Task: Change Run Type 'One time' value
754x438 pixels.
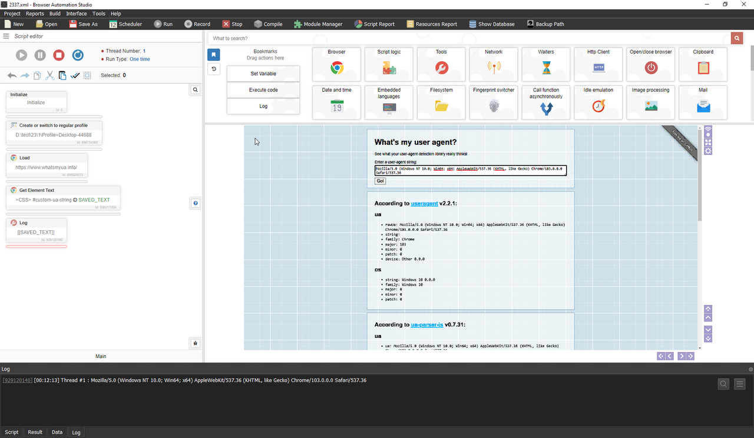Action: click(x=140, y=59)
